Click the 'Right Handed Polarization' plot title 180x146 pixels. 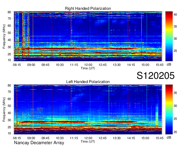point(88,8)
